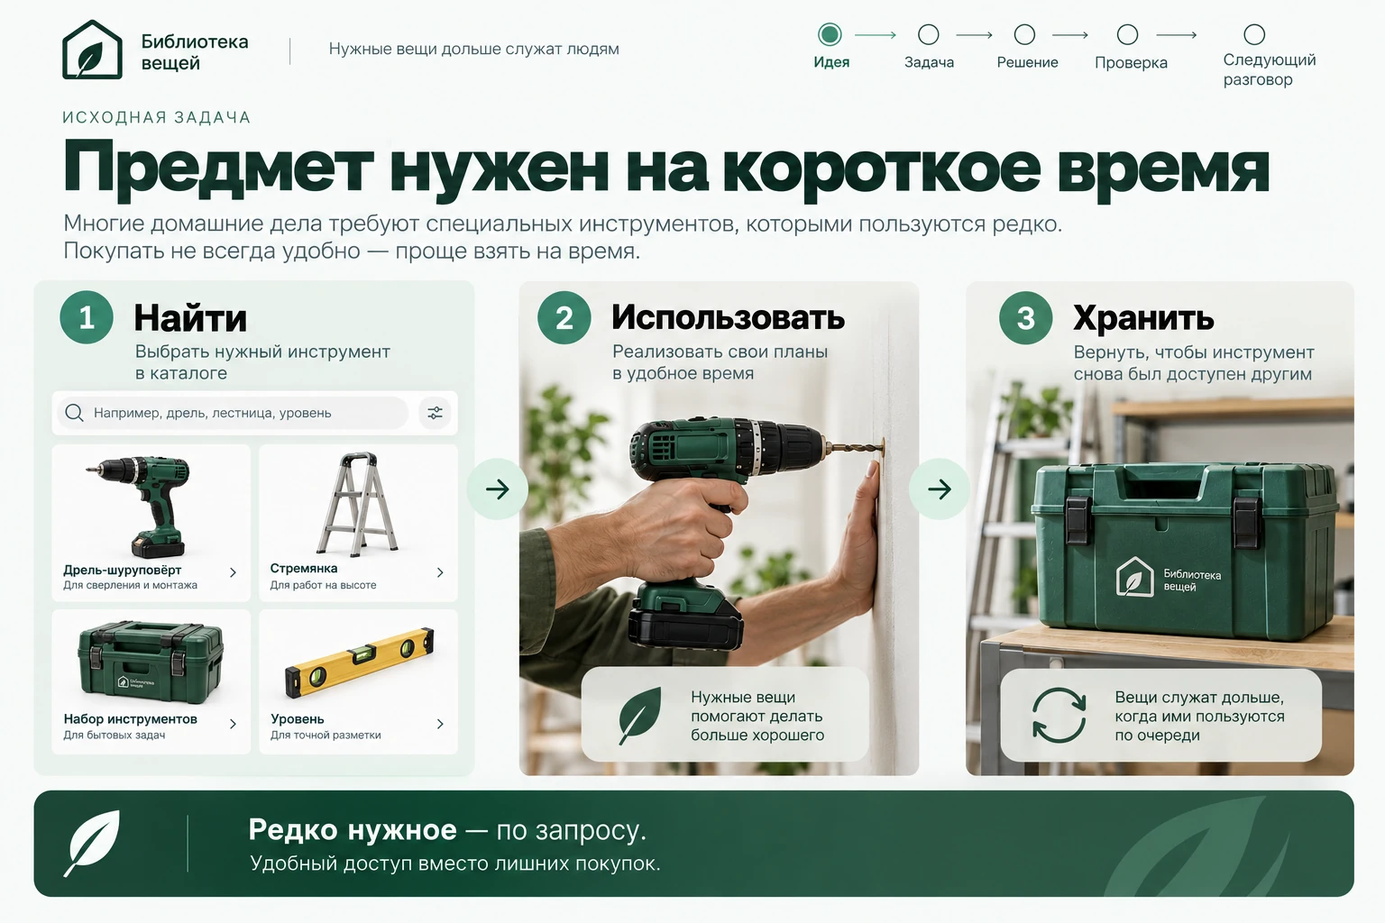Click the 'Нужные вещи помогают делать' info card
Viewport: 1385px width, 923px height.
click(x=725, y=715)
